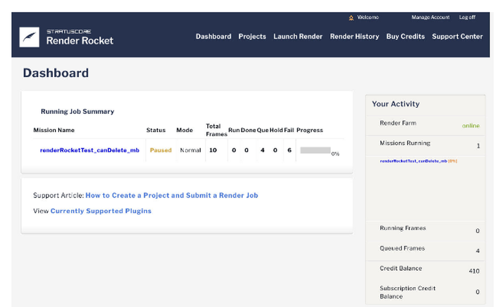Click the Normal mode cell
The width and height of the screenshot is (496, 307).
[x=190, y=151]
